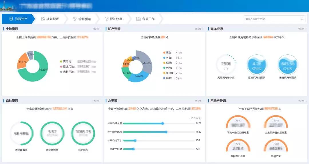Open more for 矿产资源 panel
The width and height of the screenshot is (309, 164).
tap(199, 29)
